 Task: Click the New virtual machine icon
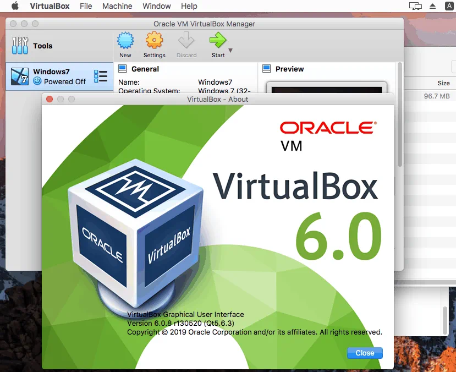pyautogui.click(x=125, y=41)
